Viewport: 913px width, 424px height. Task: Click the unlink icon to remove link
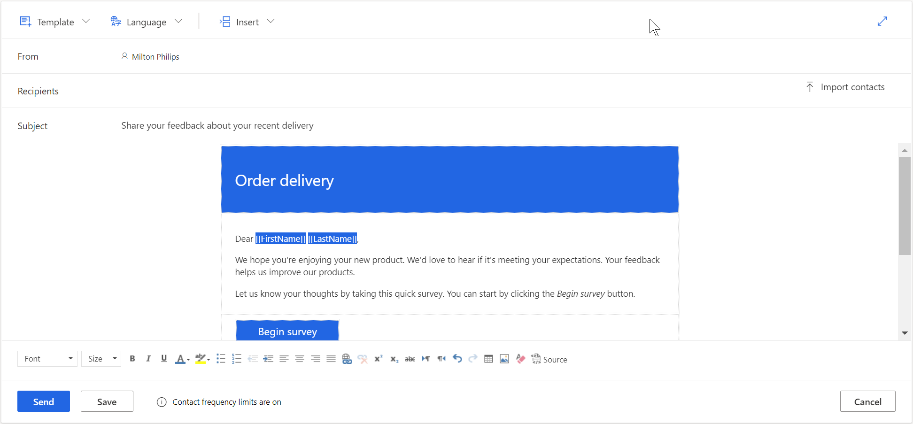363,359
